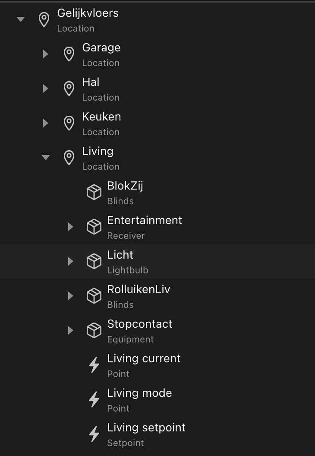
Task: Expand the Stopcontact equipment arrow
Action: pos(71,331)
